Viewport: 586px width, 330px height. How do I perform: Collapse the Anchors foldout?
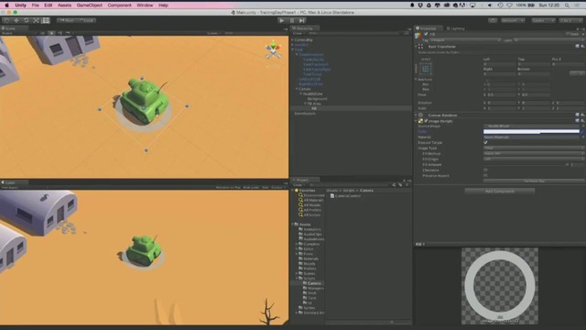(416, 80)
